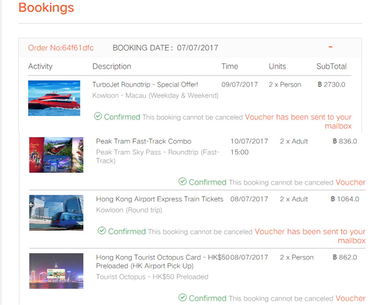Click Kowloon - Macau (Weekday & Weekend) subtitle

[155, 96]
